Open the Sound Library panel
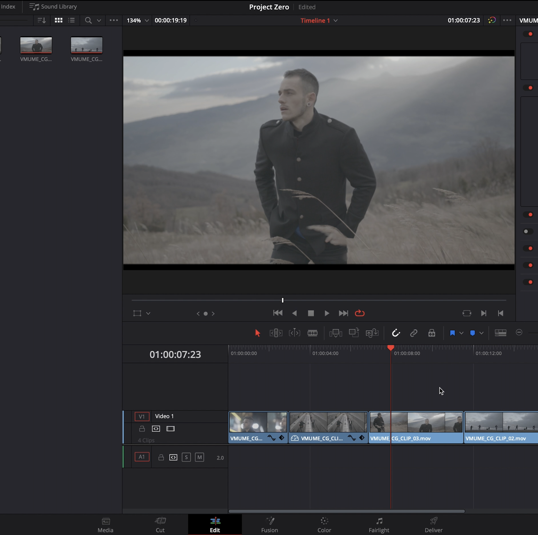 pos(53,7)
